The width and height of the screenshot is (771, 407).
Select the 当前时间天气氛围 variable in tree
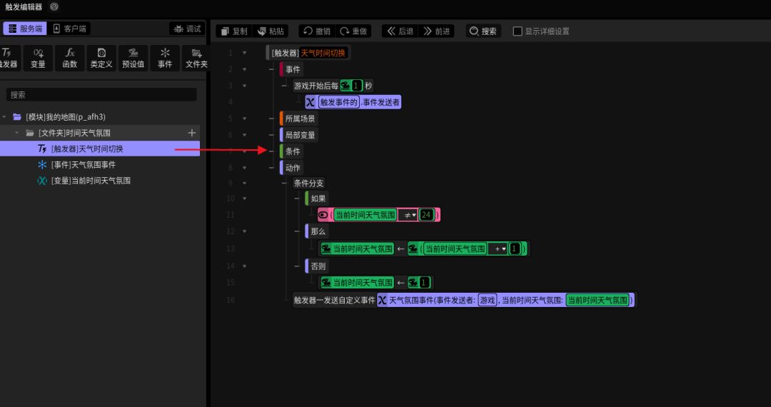91,181
